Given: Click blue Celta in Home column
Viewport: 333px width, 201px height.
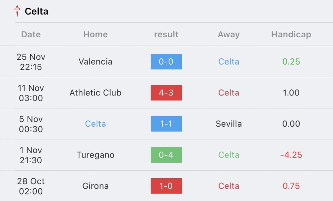Looking at the screenshot, I should pos(95,124).
